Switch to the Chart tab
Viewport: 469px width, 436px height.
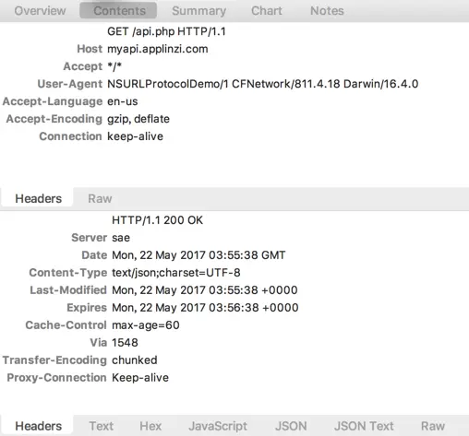click(x=267, y=11)
